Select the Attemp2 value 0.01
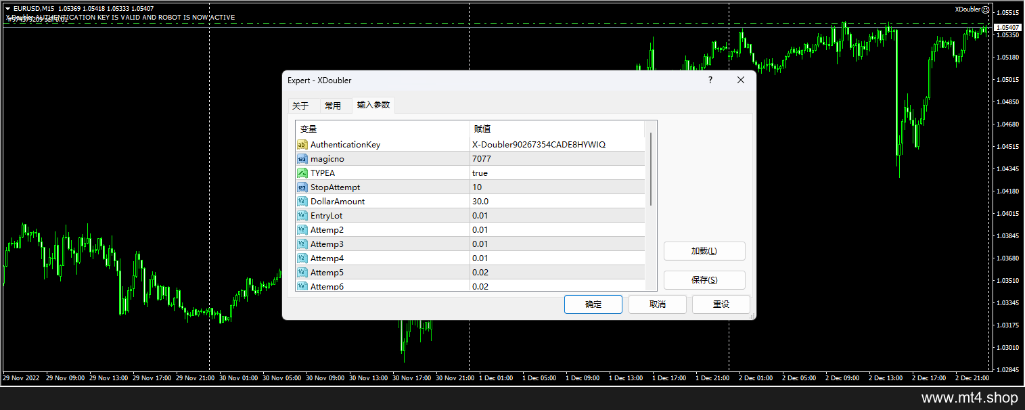 (x=557, y=230)
